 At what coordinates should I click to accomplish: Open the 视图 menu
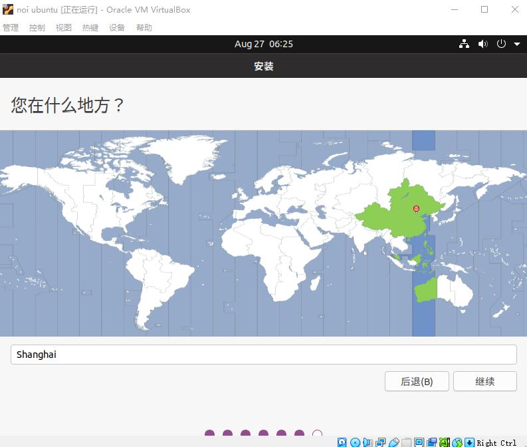(x=64, y=27)
